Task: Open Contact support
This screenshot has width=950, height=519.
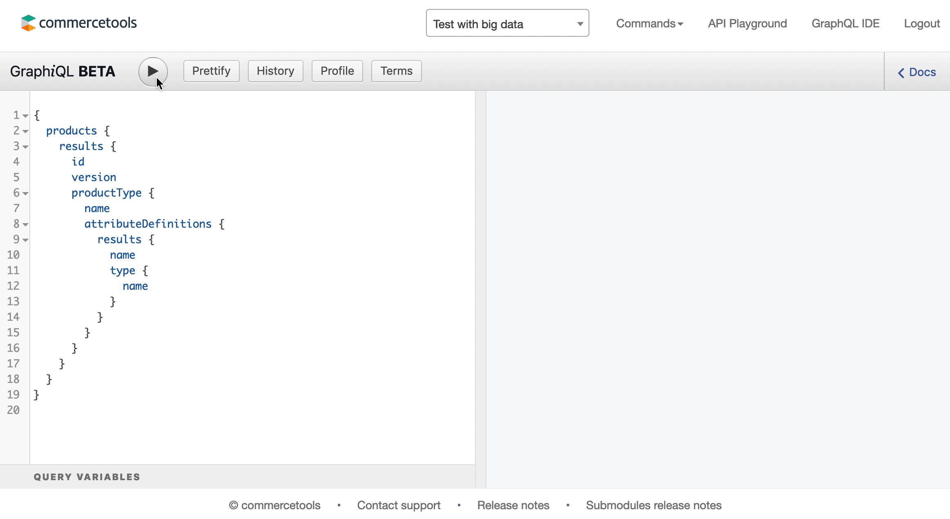Action: [398, 505]
